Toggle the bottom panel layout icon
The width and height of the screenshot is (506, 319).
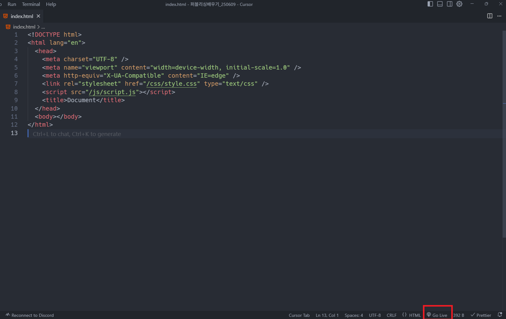440,4
